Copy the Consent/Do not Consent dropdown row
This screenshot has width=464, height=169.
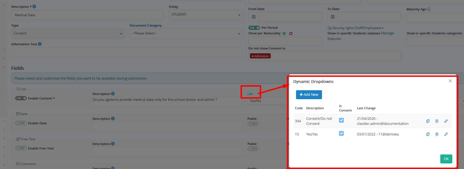(x=428, y=121)
